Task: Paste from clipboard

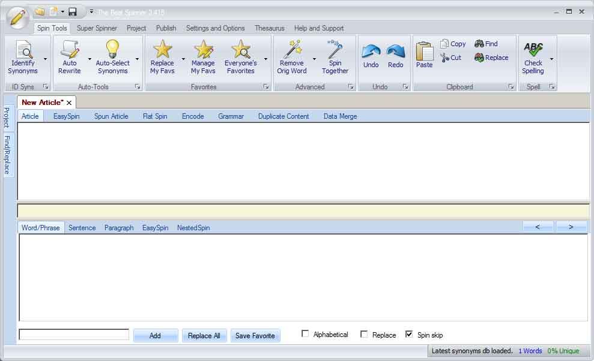Action: point(424,55)
